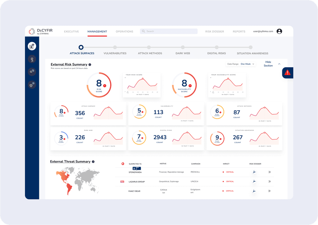Click the FANCY BEAR threat actor name
Image resolution: width=318 pixels, height=225 pixels.
pyautogui.click(x=134, y=191)
